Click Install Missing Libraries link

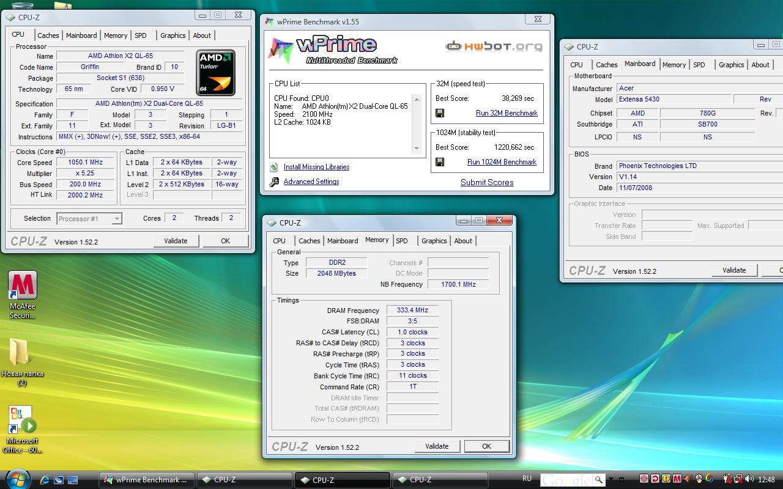point(316,167)
